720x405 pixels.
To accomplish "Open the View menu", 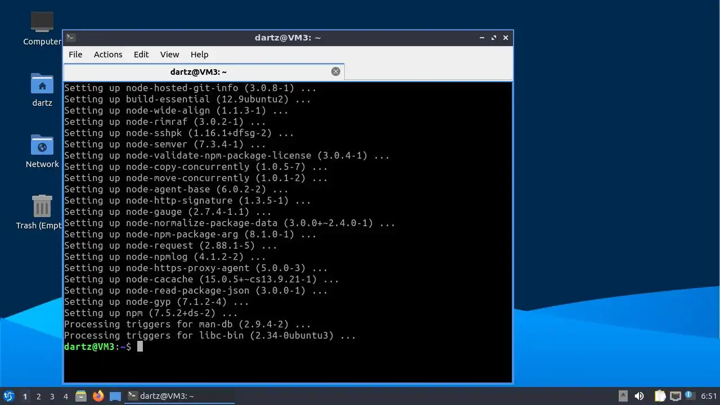I will [x=169, y=55].
